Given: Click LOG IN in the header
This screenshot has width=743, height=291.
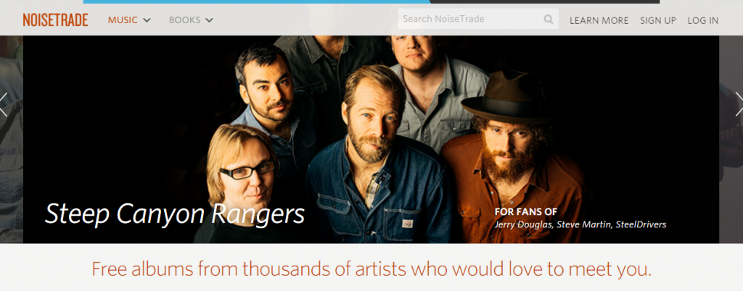Looking at the screenshot, I should pos(702,20).
